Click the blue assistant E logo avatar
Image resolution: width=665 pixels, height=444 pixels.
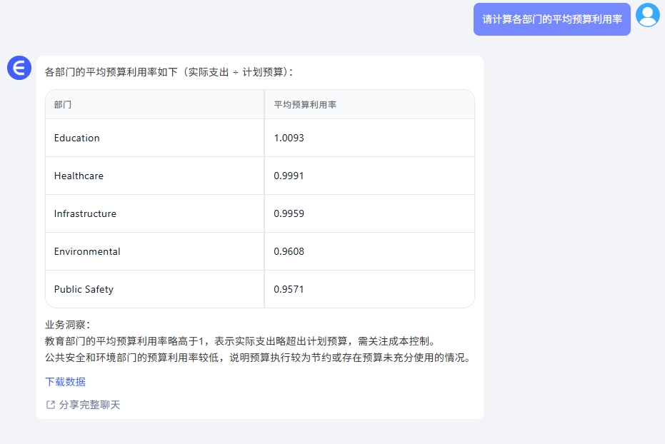[x=19, y=68]
